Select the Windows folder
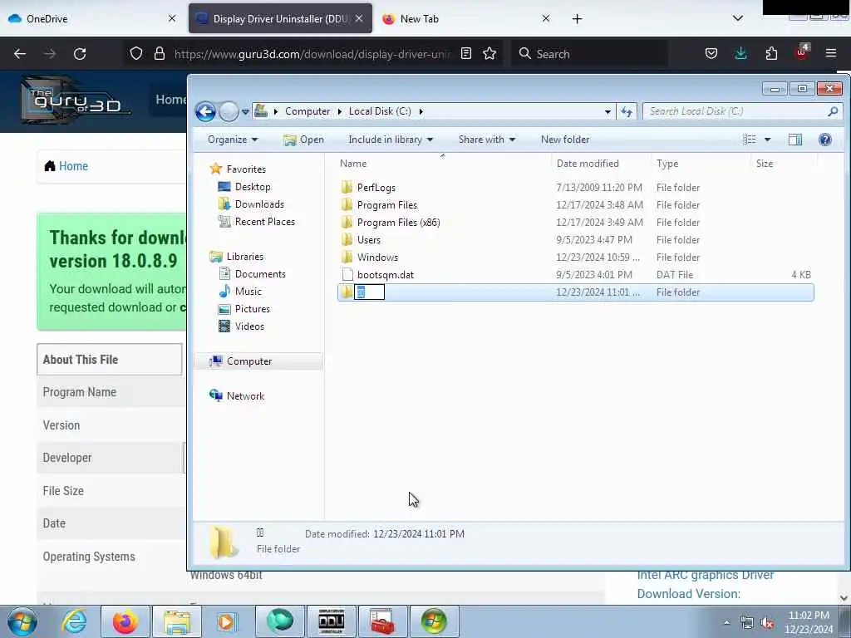Viewport: 851px width, 638px height. click(x=377, y=258)
